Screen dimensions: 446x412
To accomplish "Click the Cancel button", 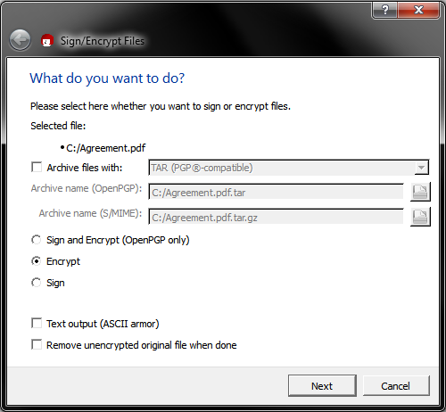I will click(396, 386).
